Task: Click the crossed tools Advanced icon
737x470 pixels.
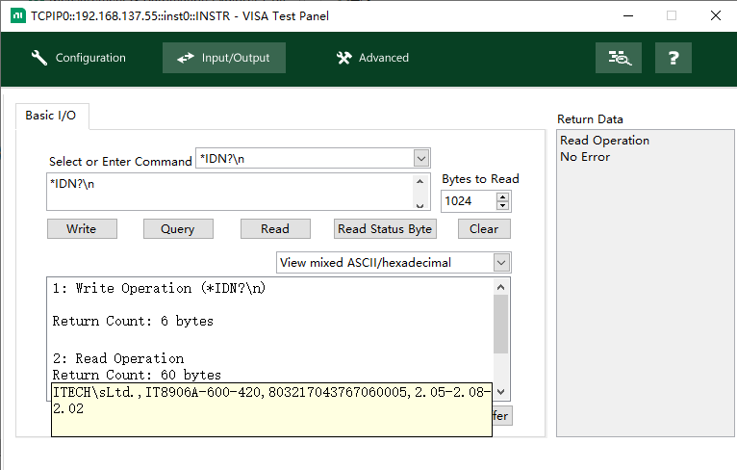Action: 344,58
